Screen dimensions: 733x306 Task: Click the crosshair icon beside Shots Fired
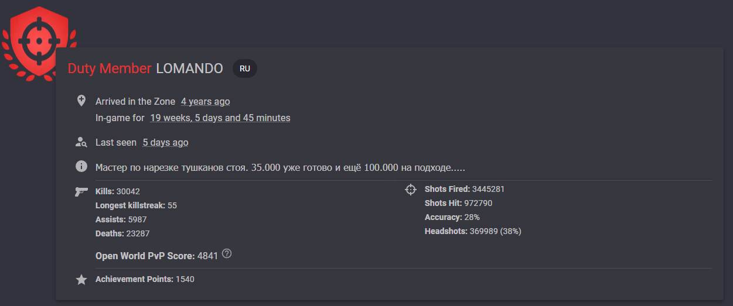[411, 190]
